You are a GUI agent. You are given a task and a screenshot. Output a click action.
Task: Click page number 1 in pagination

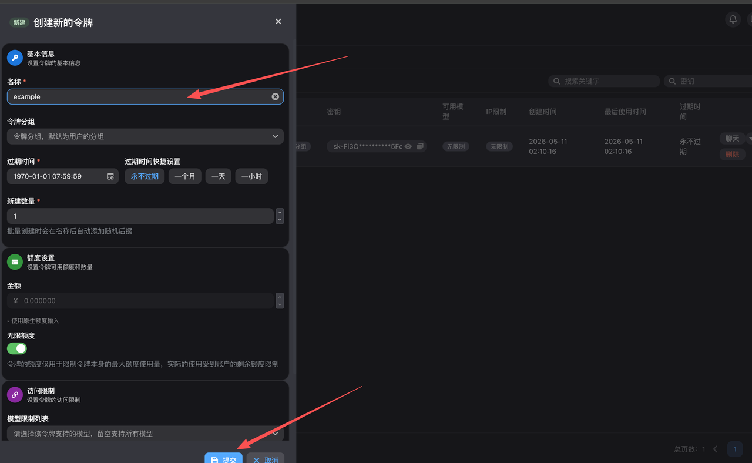735,449
